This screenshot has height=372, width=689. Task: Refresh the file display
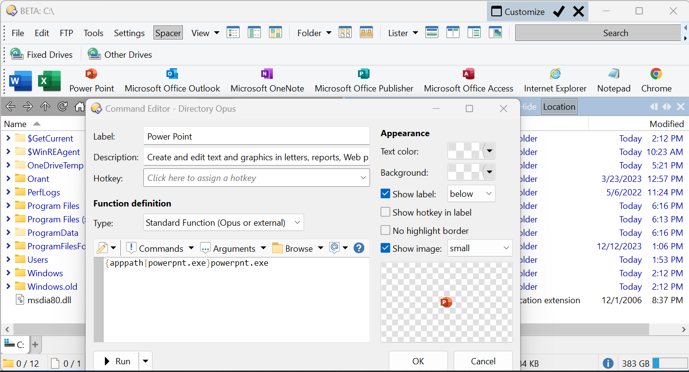pos(63,106)
